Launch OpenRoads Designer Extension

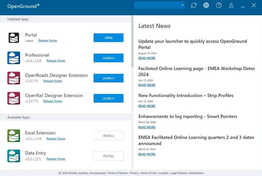coord(108,78)
